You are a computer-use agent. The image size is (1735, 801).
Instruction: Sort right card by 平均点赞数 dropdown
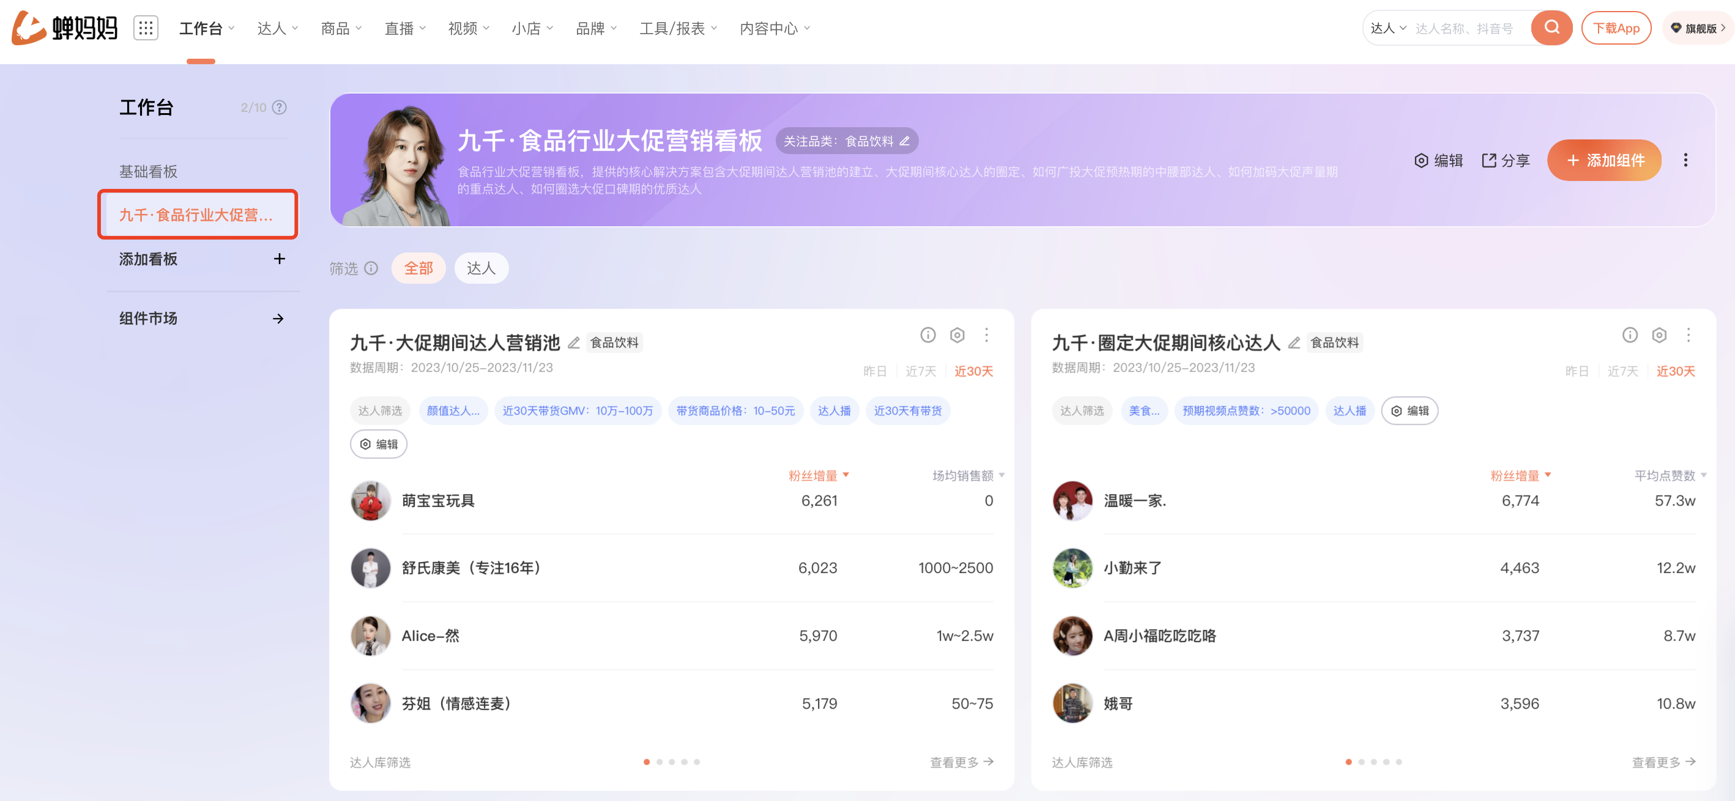(1670, 476)
